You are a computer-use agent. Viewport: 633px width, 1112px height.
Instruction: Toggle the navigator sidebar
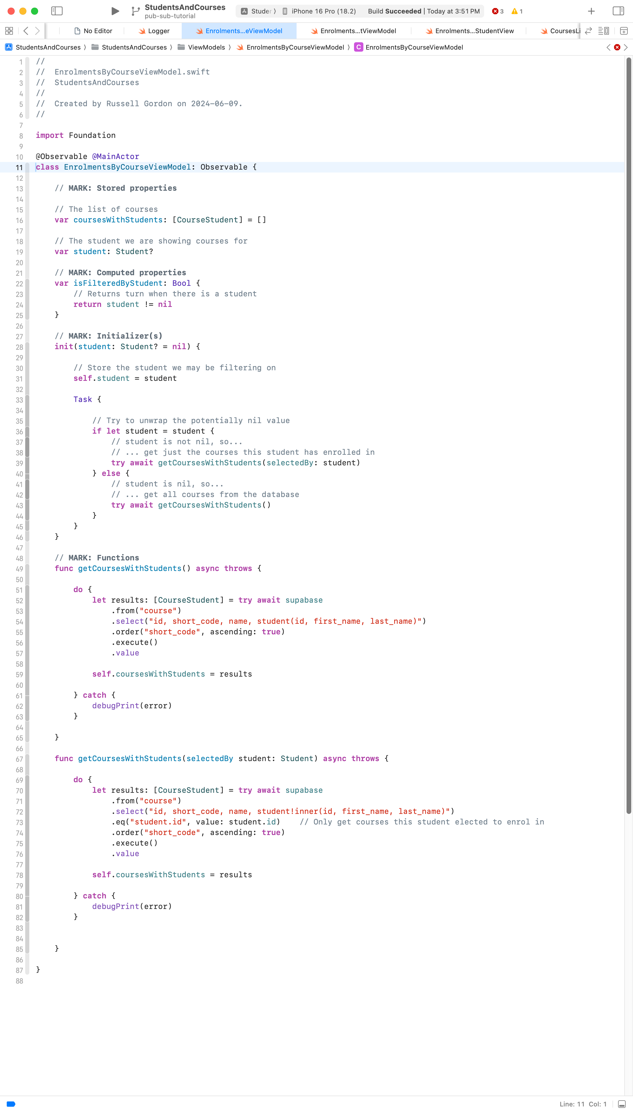57,11
